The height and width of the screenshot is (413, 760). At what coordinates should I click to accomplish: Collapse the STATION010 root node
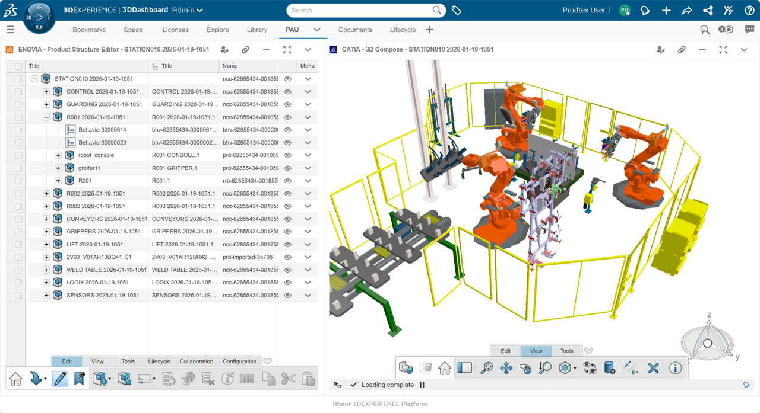(34, 79)
